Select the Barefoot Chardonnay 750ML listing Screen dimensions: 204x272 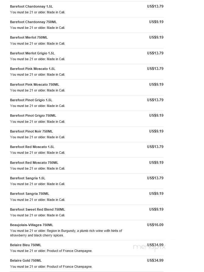tap(33, 22)
